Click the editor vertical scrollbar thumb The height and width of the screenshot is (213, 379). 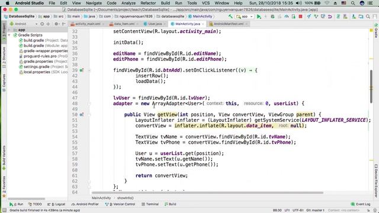click(371, 86)
